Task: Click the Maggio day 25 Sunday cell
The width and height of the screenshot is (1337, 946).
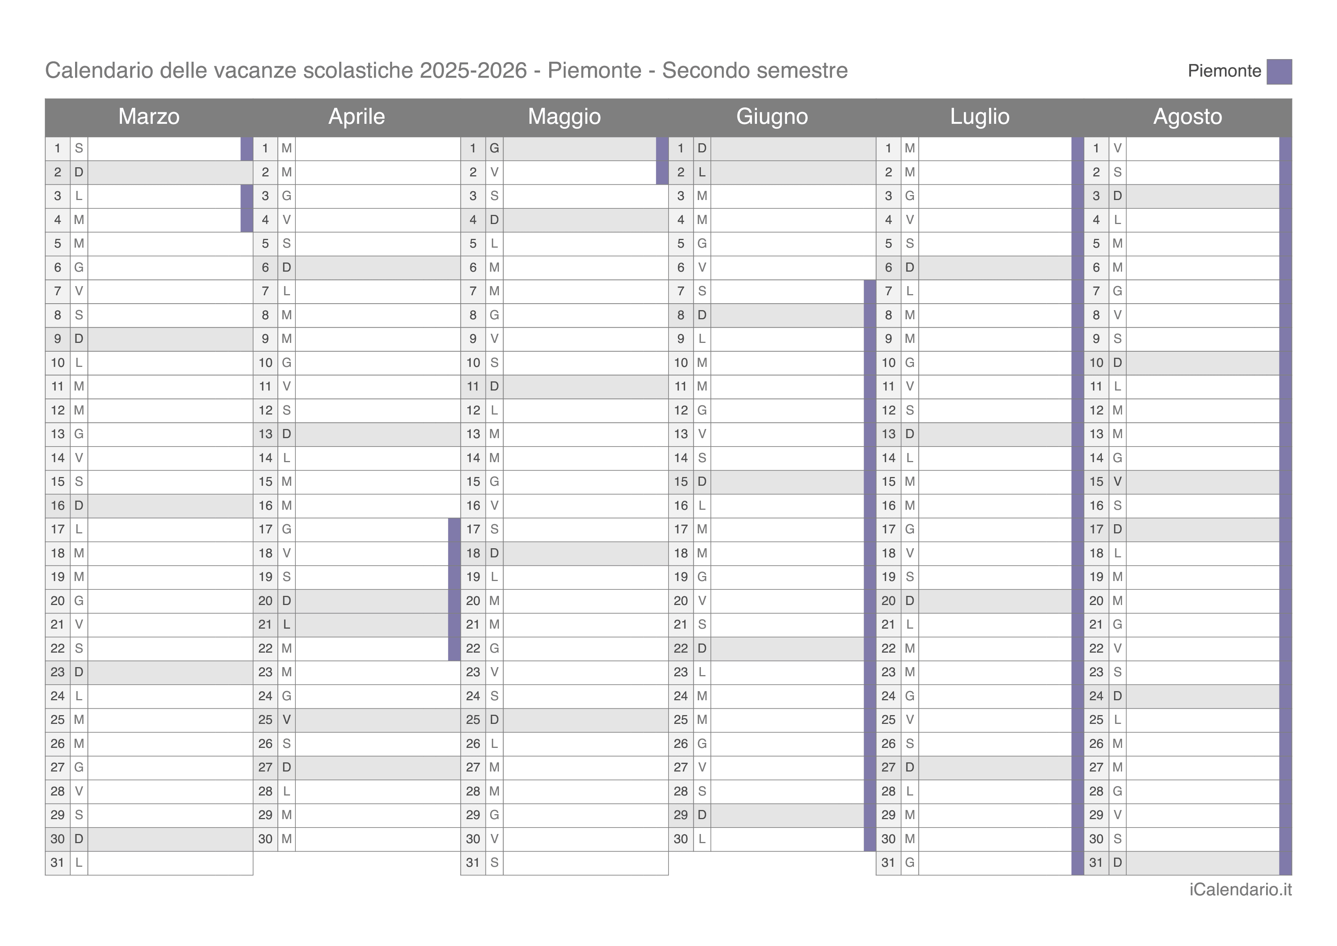Action: point(564,720)
